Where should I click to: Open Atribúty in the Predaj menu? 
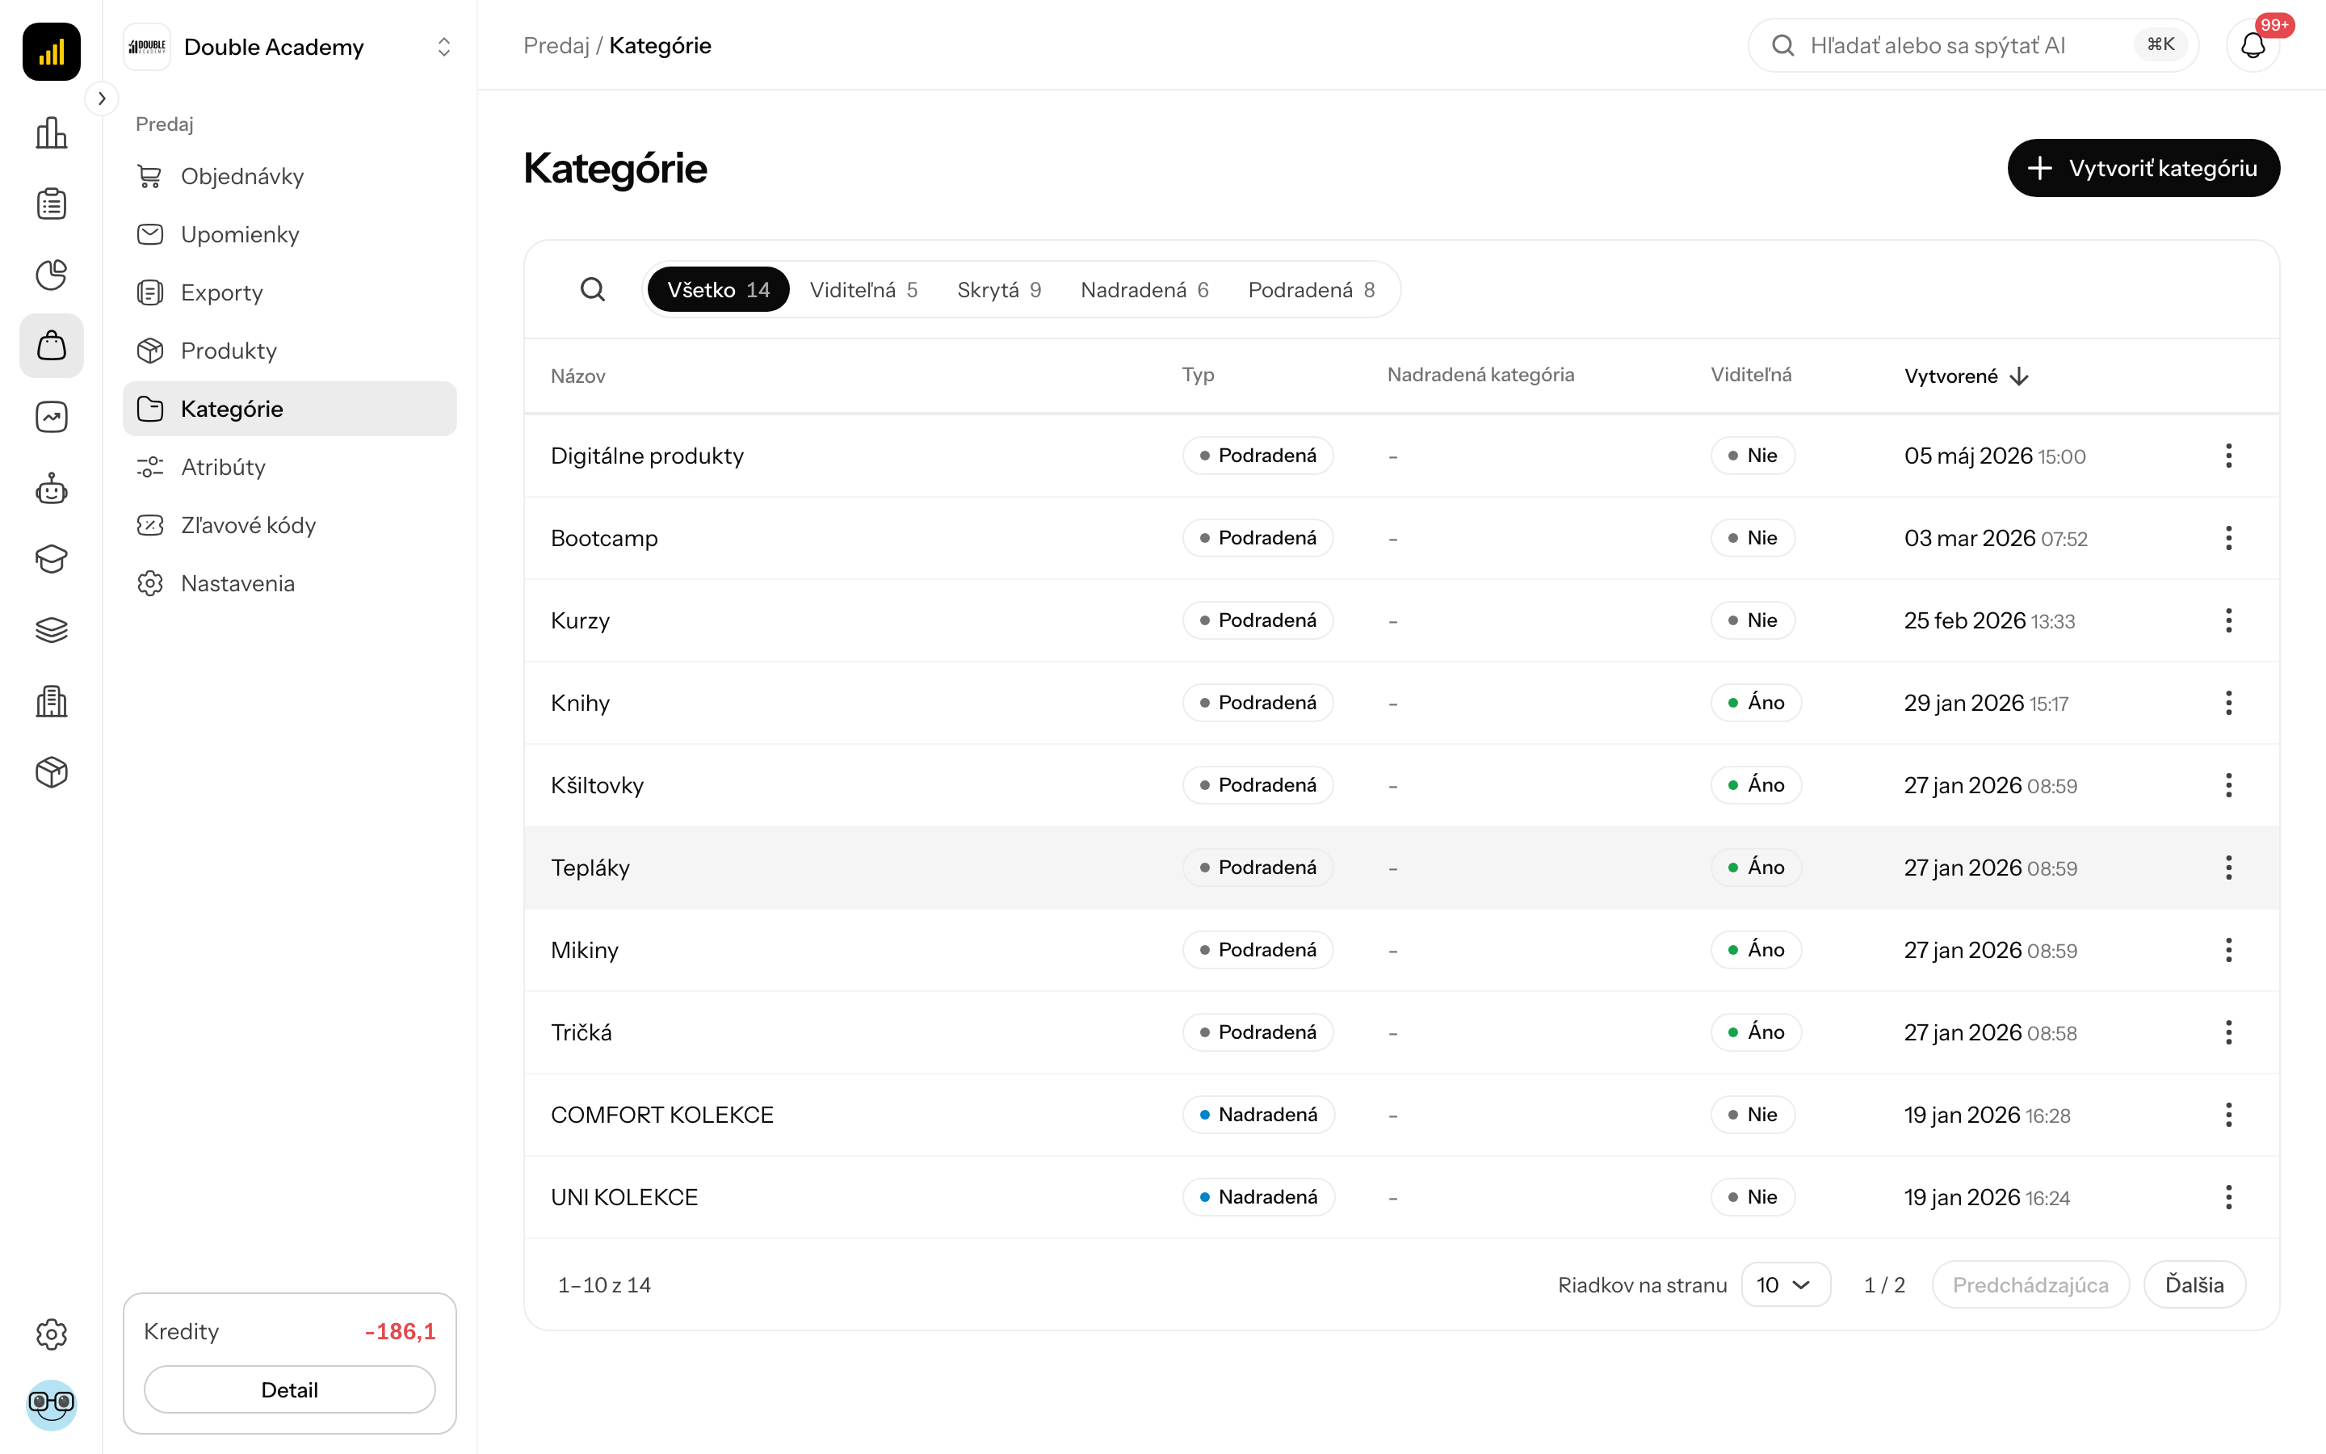(289, 468)
